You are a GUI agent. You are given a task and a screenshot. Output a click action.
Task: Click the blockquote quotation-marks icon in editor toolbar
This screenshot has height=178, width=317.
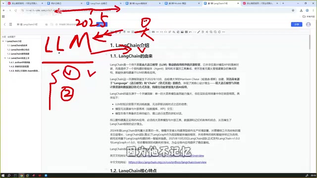coord(153,32)
